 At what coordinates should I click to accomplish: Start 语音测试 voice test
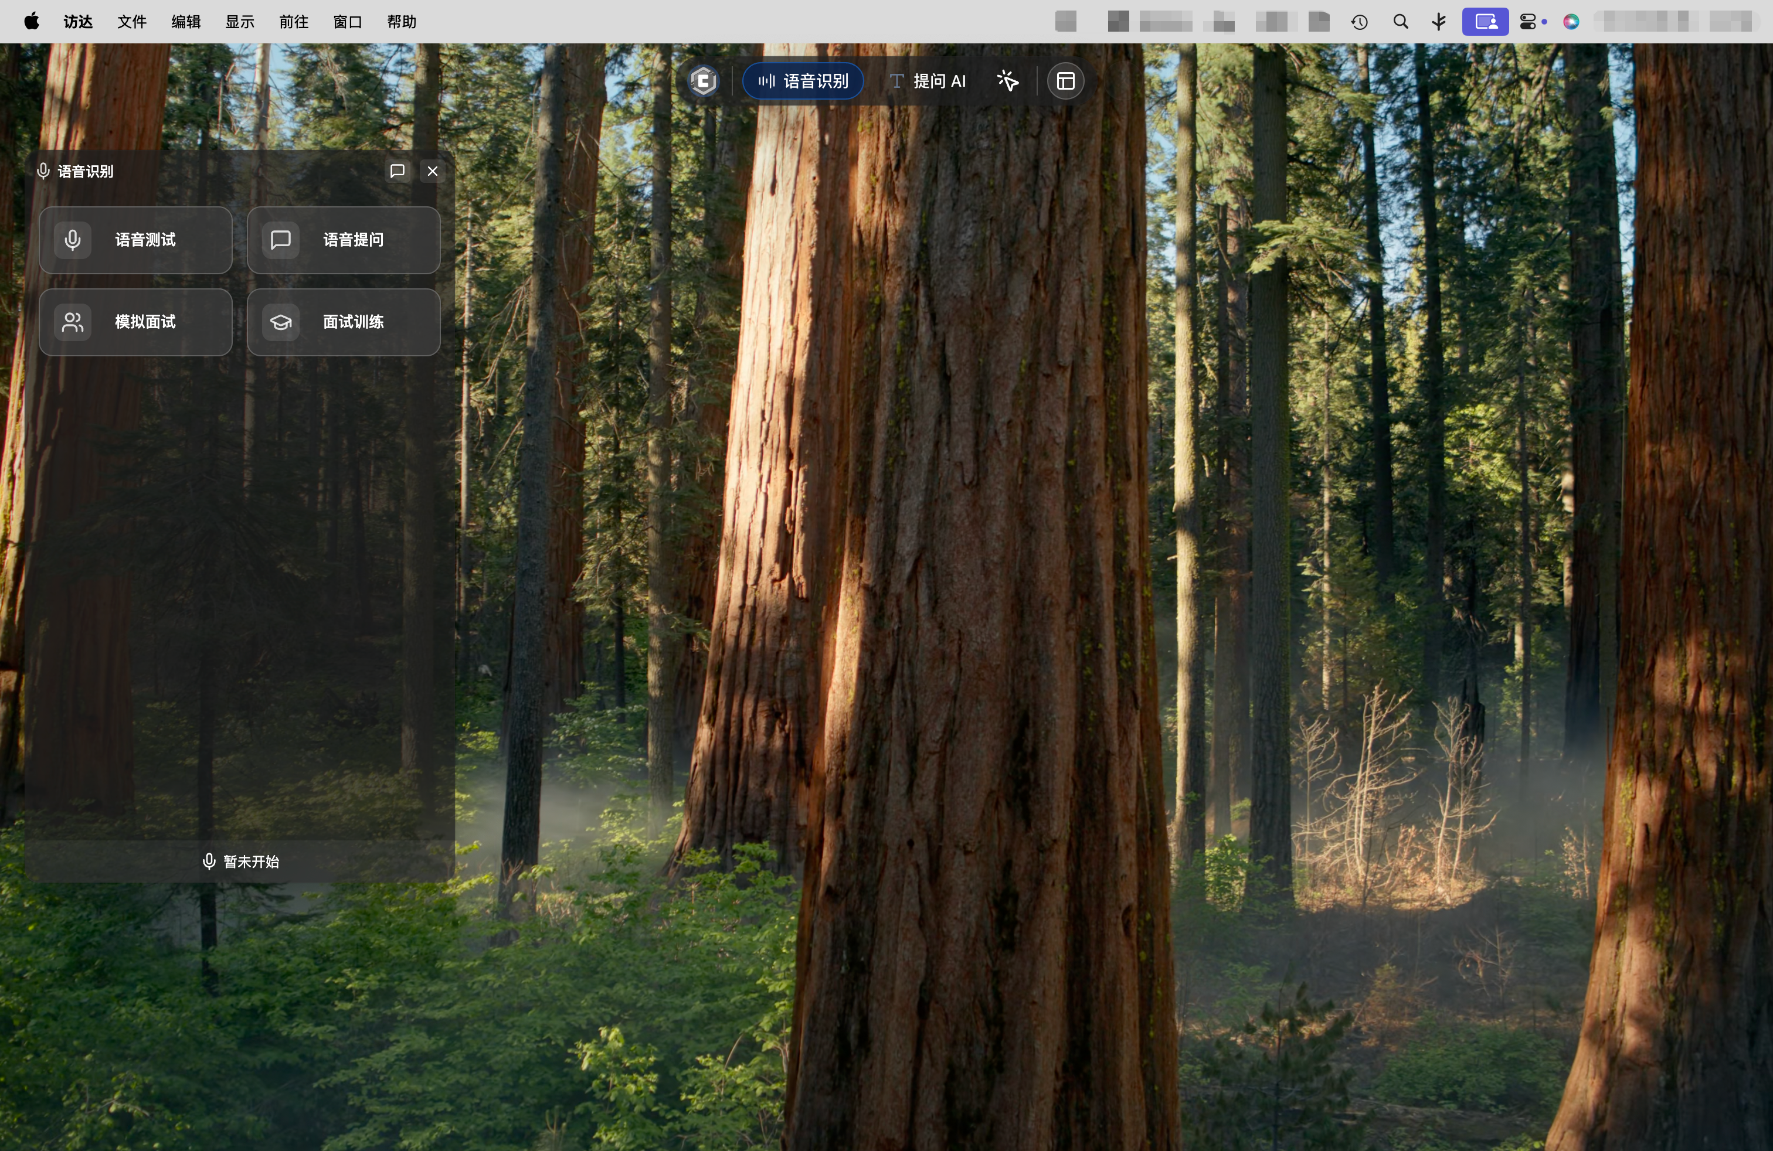[135, 240]
